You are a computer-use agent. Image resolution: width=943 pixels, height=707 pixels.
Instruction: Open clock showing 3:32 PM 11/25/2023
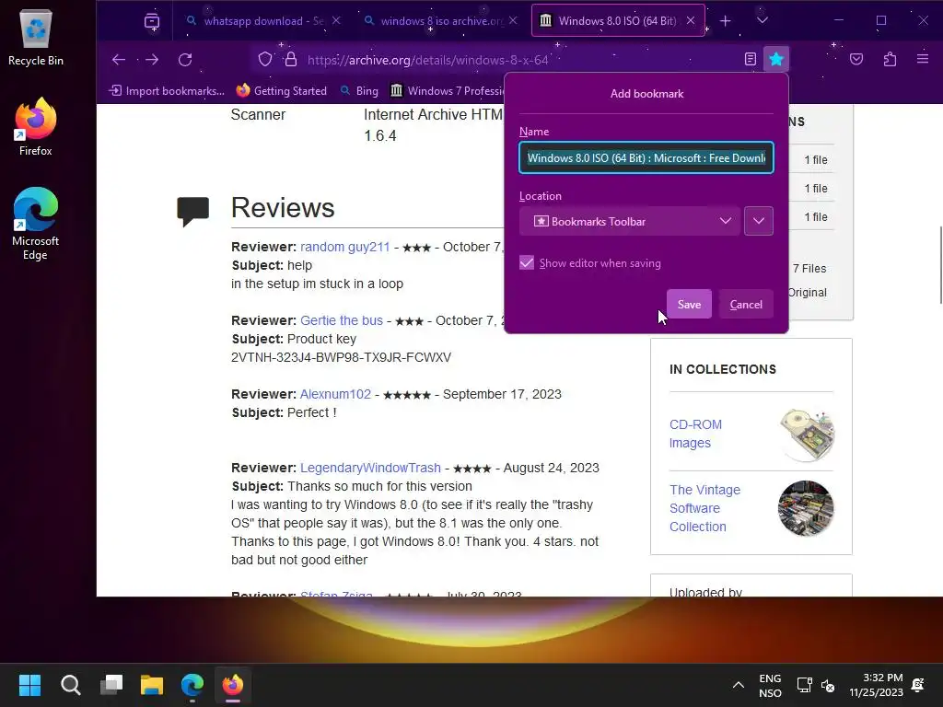pyautogui.click(x=877, y=685)
